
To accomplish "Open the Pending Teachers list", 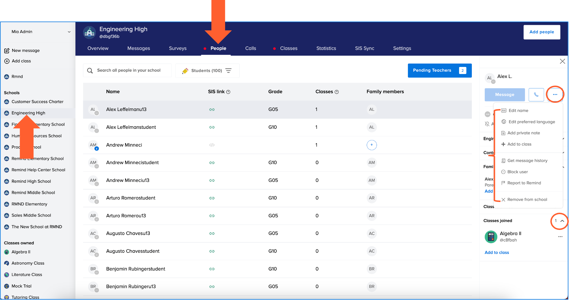I will click(x=439, y=70).
